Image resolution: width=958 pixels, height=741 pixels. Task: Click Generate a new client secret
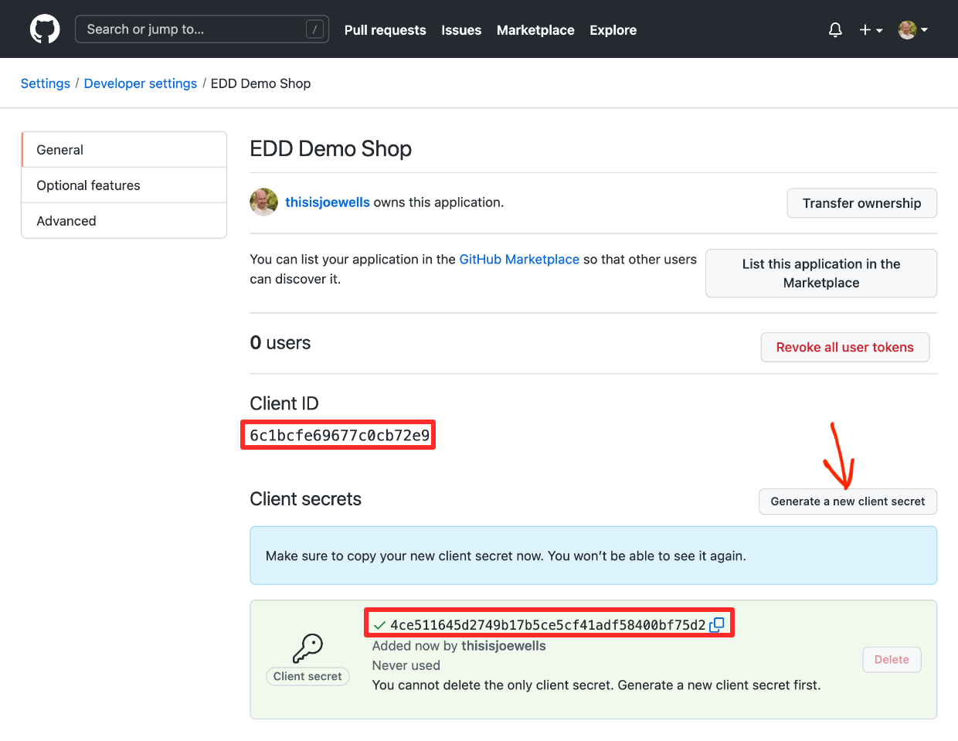pos(848,501)
